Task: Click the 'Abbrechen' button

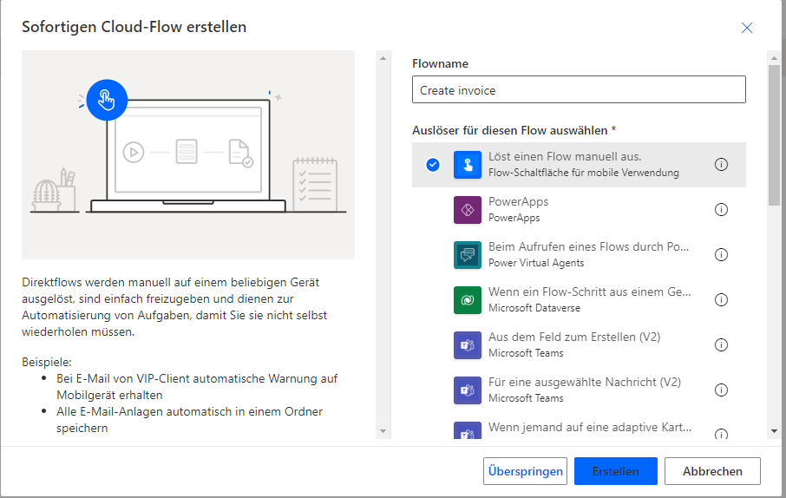Action: pyautogui.click(x=712, y=471)
